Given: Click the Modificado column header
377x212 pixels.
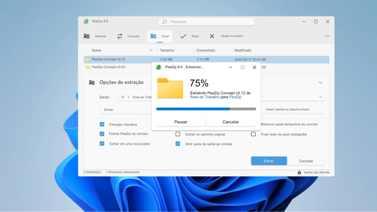Looking at the screenshot, I should pyautogui.click(x=243, y=50).
